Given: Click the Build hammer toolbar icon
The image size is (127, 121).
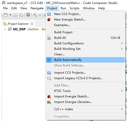Looking at the screenshot, I should coord(35,15).
